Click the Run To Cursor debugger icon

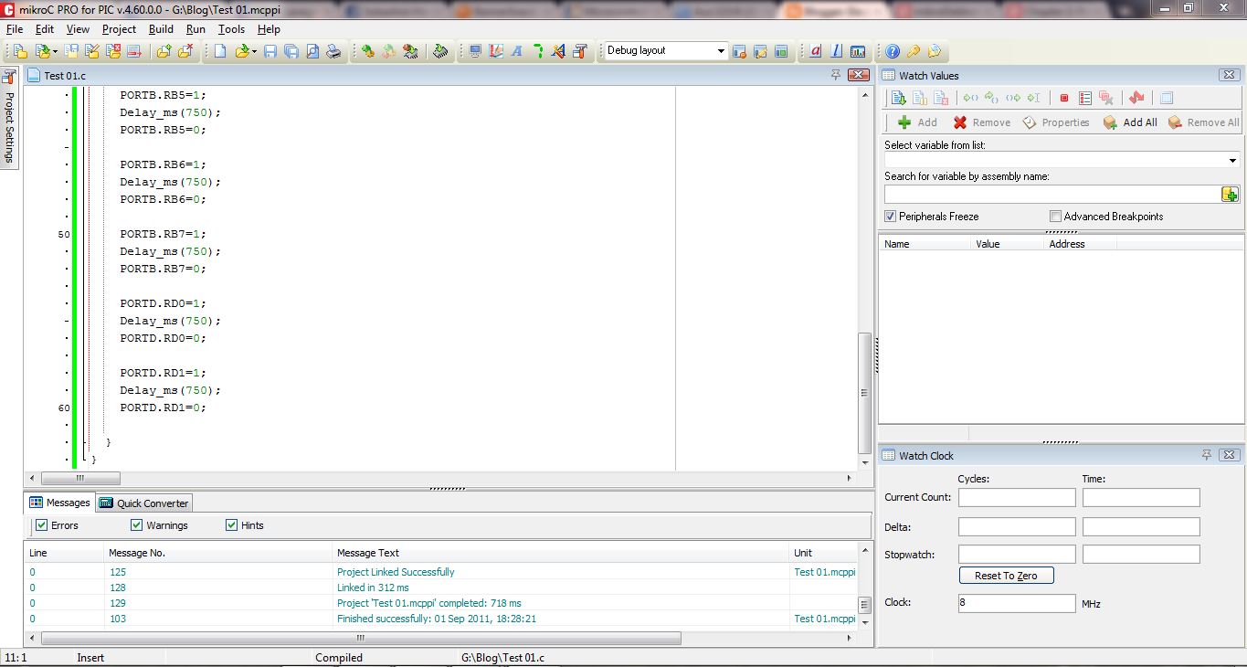tap(1033, 98)
